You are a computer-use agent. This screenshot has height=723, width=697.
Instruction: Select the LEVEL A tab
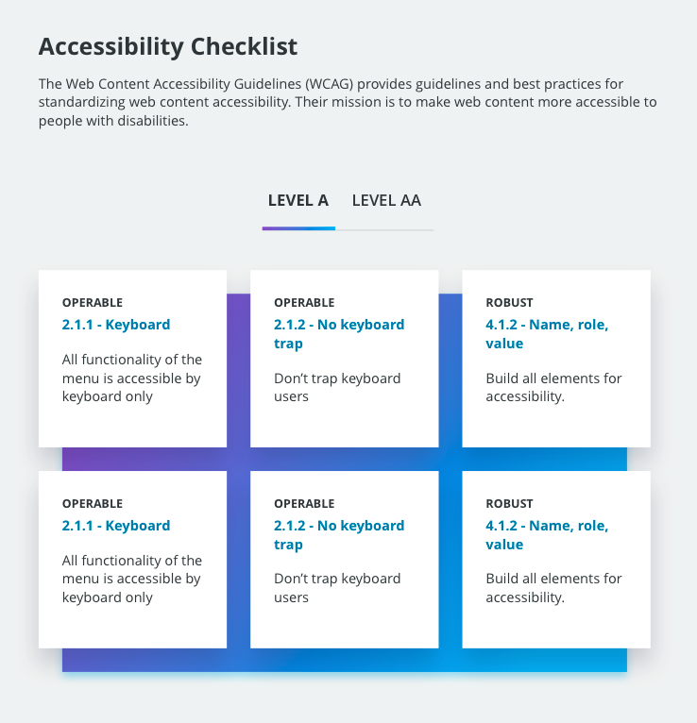(x=298, y=201)
